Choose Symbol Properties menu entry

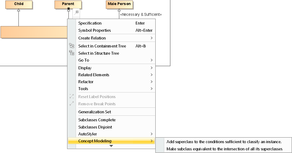94,30
